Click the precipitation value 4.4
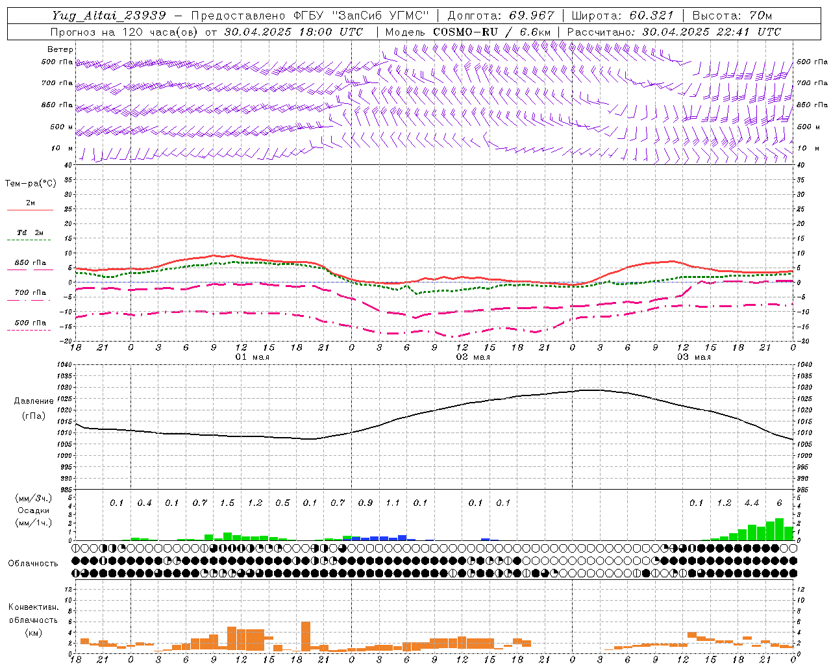This screenshot has height=665, width=831. [x=752, y=503]
